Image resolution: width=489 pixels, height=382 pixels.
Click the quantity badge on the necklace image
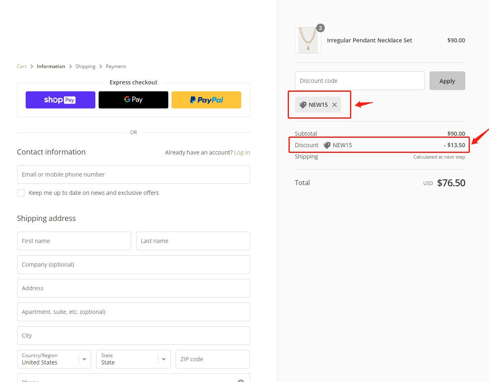click(320, 28)
